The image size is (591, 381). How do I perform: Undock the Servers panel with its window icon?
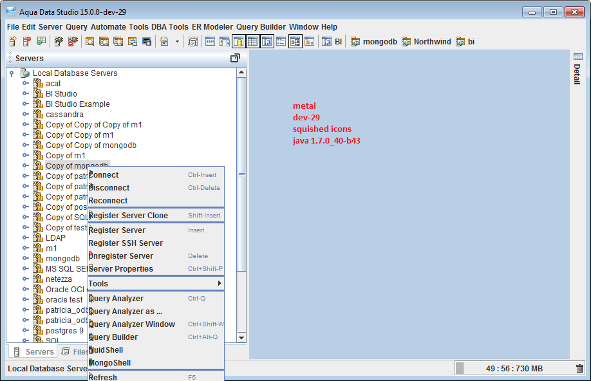[x=235, y=58]
